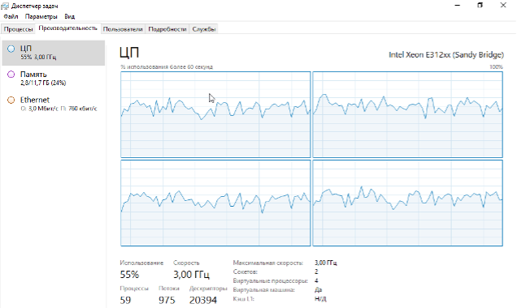Image resolution: width=517 pixels, height=308 pixels.
Task: Select ЦП in the sidebar
Action: tap(54, 53)
